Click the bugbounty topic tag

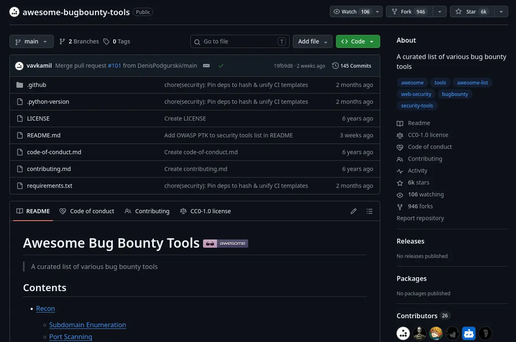(x=455, y=94)
